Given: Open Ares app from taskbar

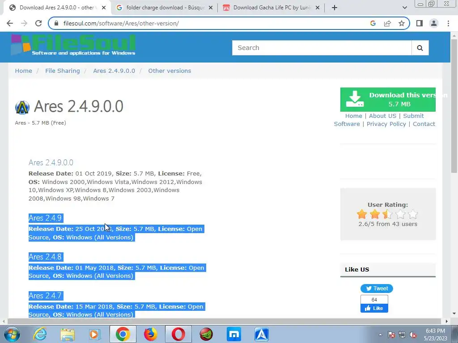Looking at the screenshot, I should 261,334.
